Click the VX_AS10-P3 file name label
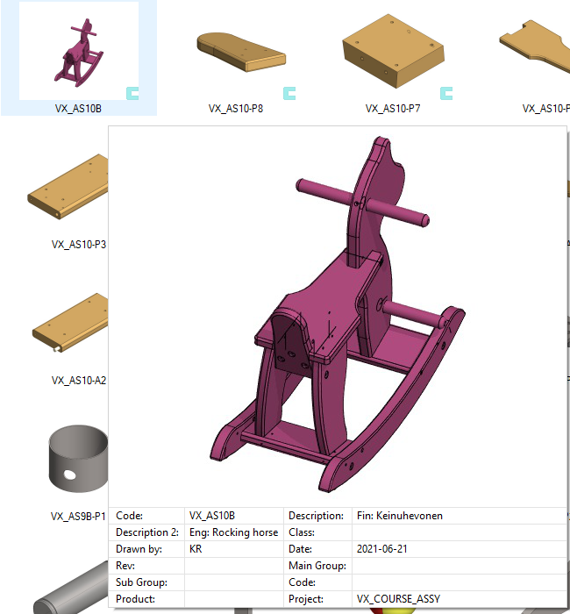Screen dimensions: 570x614 (x=79, y=245)
